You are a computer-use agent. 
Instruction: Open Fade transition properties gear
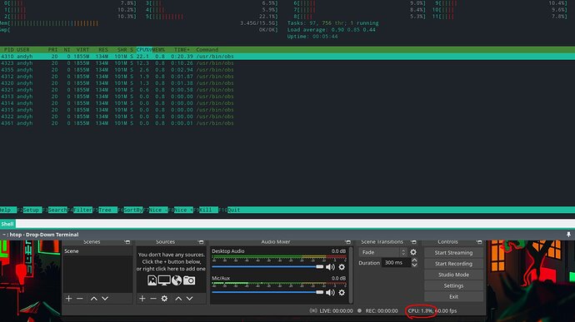click(x=413, y=252)
